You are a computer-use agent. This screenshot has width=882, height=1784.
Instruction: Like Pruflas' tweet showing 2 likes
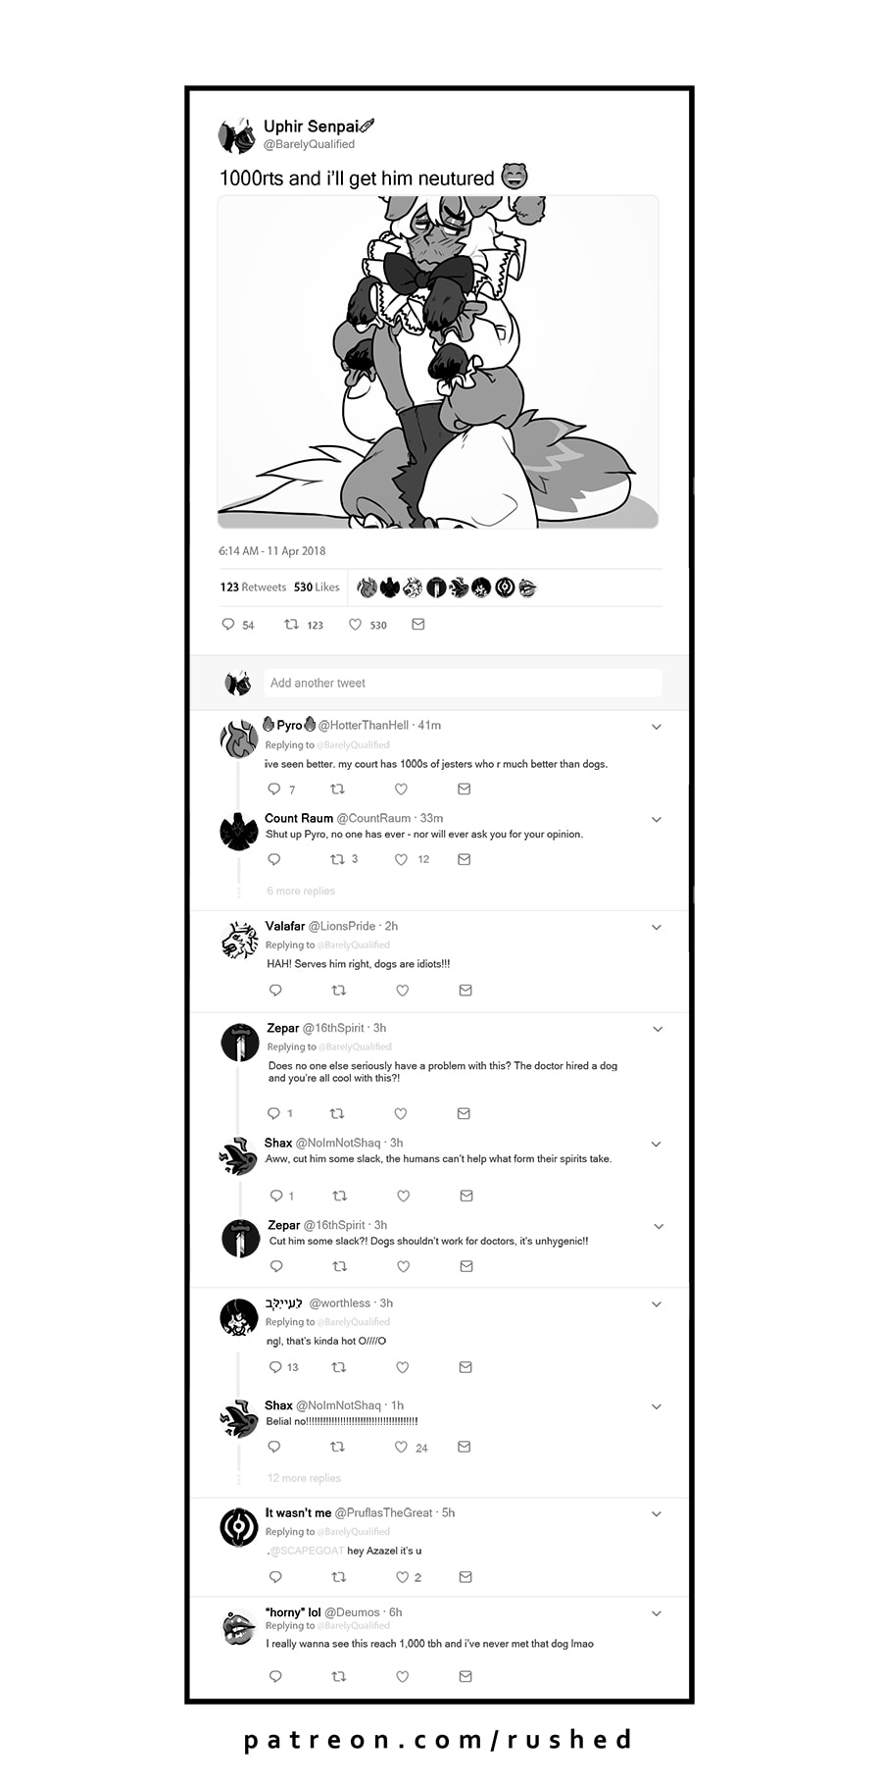(402, 1577)
